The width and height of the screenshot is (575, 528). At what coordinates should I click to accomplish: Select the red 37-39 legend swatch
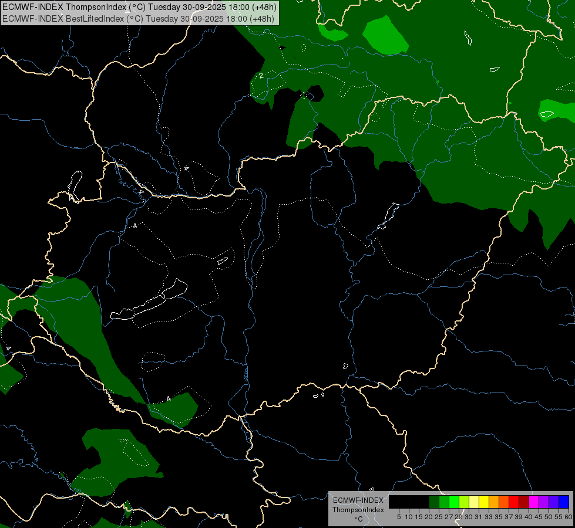coord(514,502)
